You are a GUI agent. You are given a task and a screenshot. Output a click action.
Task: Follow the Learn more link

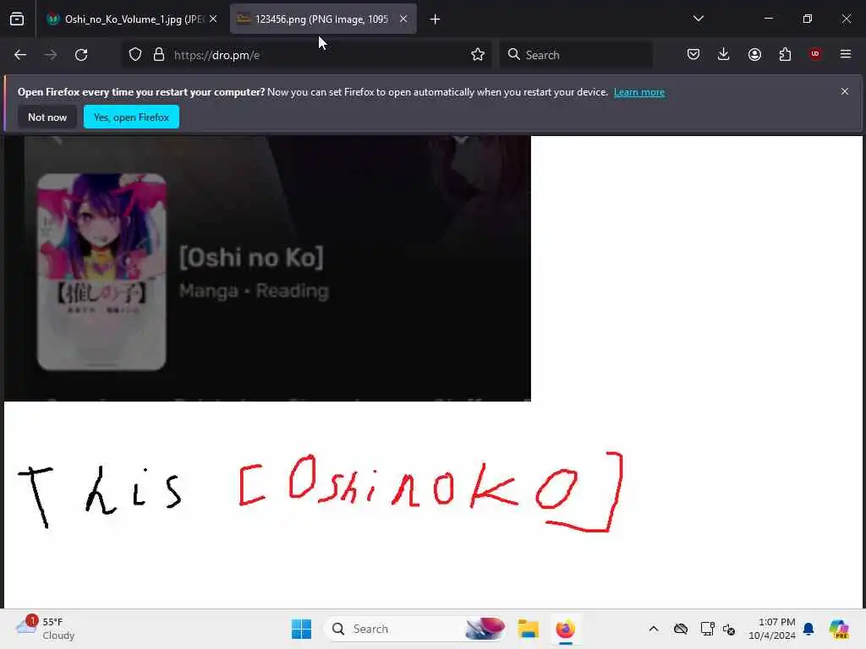pyautogui.click(x=639, y=92)
